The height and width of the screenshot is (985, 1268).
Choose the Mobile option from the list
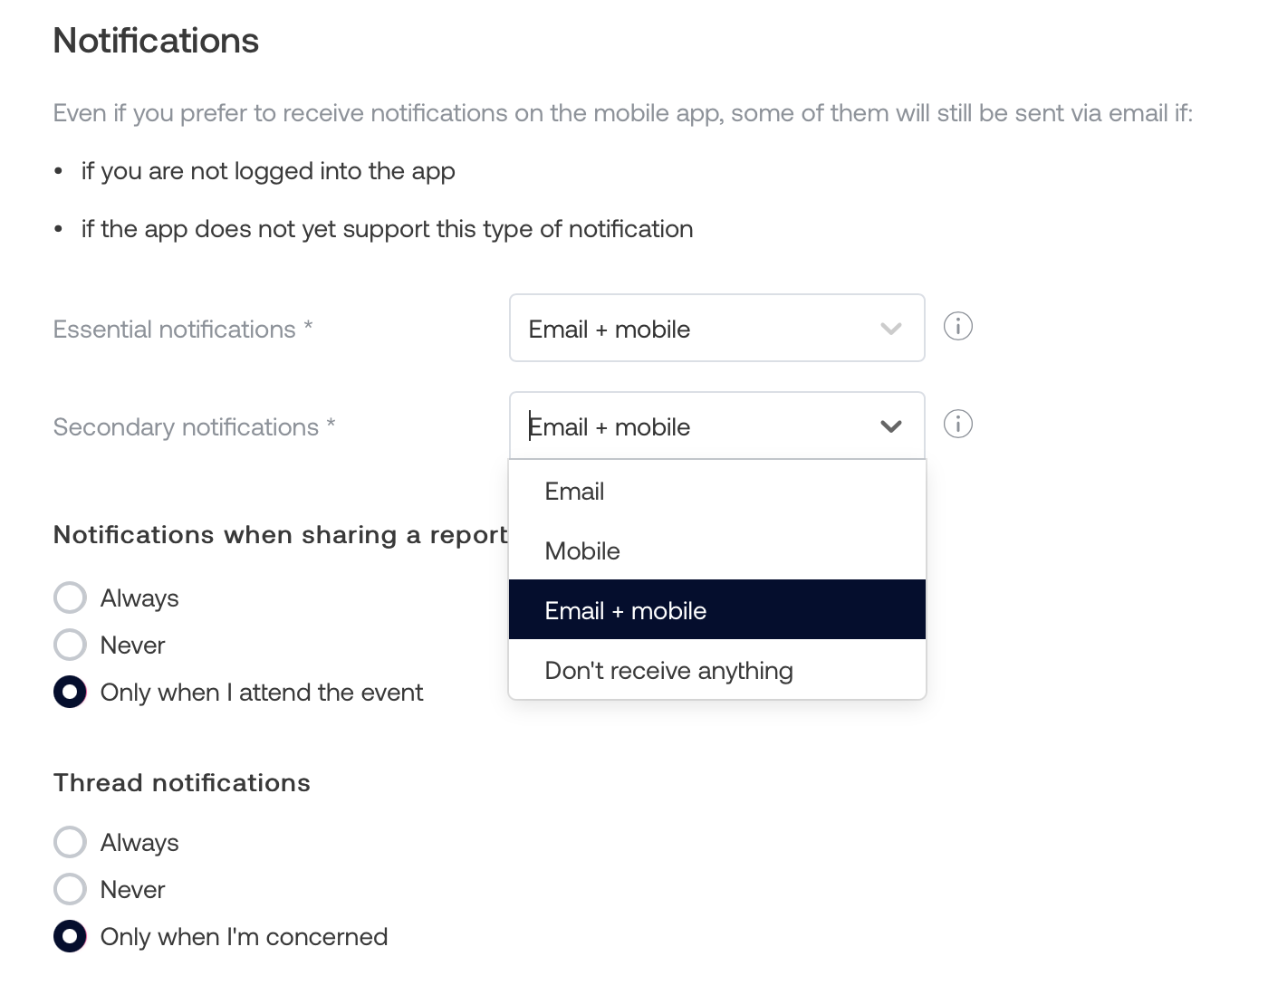click(x=582, y=551)
